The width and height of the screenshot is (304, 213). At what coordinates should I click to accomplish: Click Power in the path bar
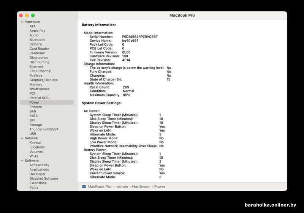(160, 187)
